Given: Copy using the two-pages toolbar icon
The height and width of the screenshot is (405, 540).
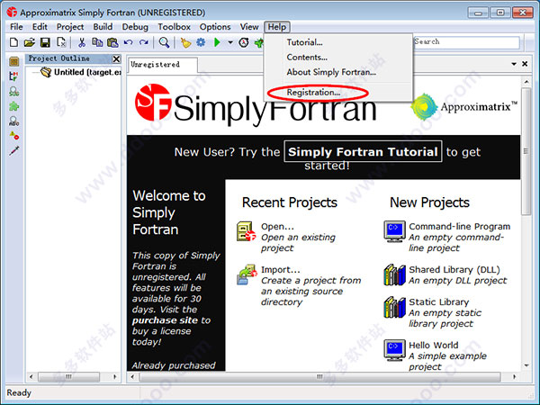Looking at the screenshot, I should (x=97, y=42).
